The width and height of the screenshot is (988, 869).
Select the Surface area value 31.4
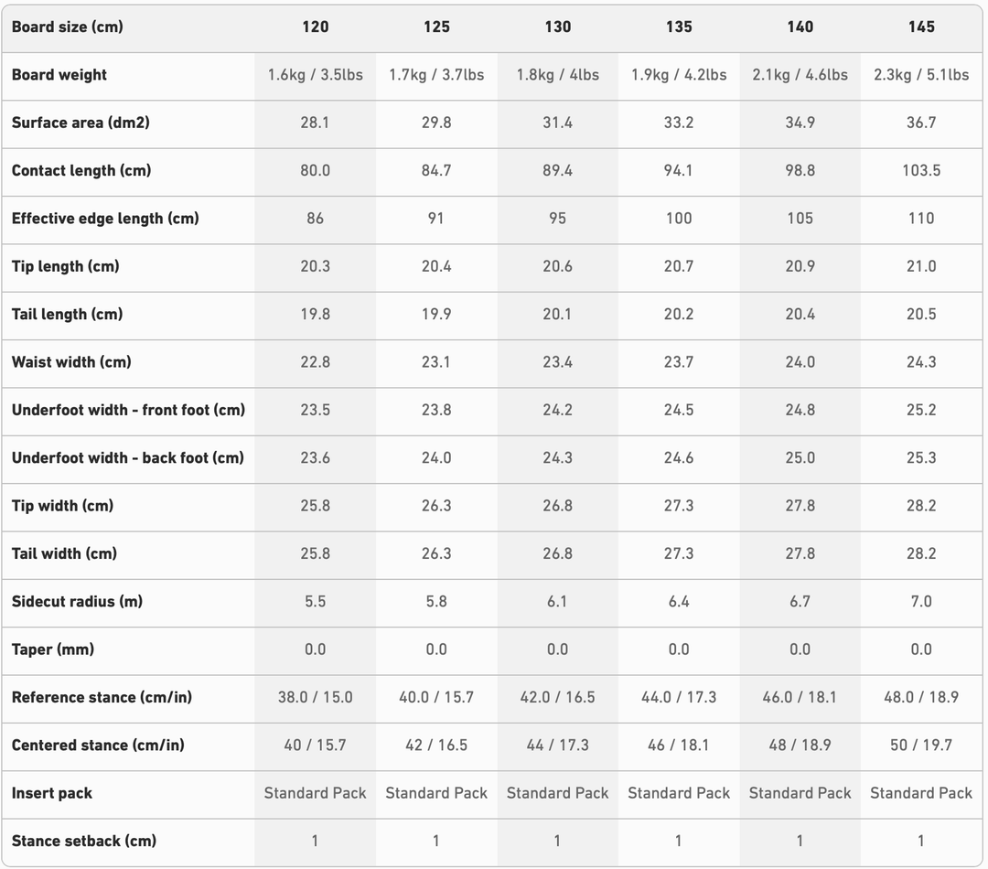pos(557,123)
